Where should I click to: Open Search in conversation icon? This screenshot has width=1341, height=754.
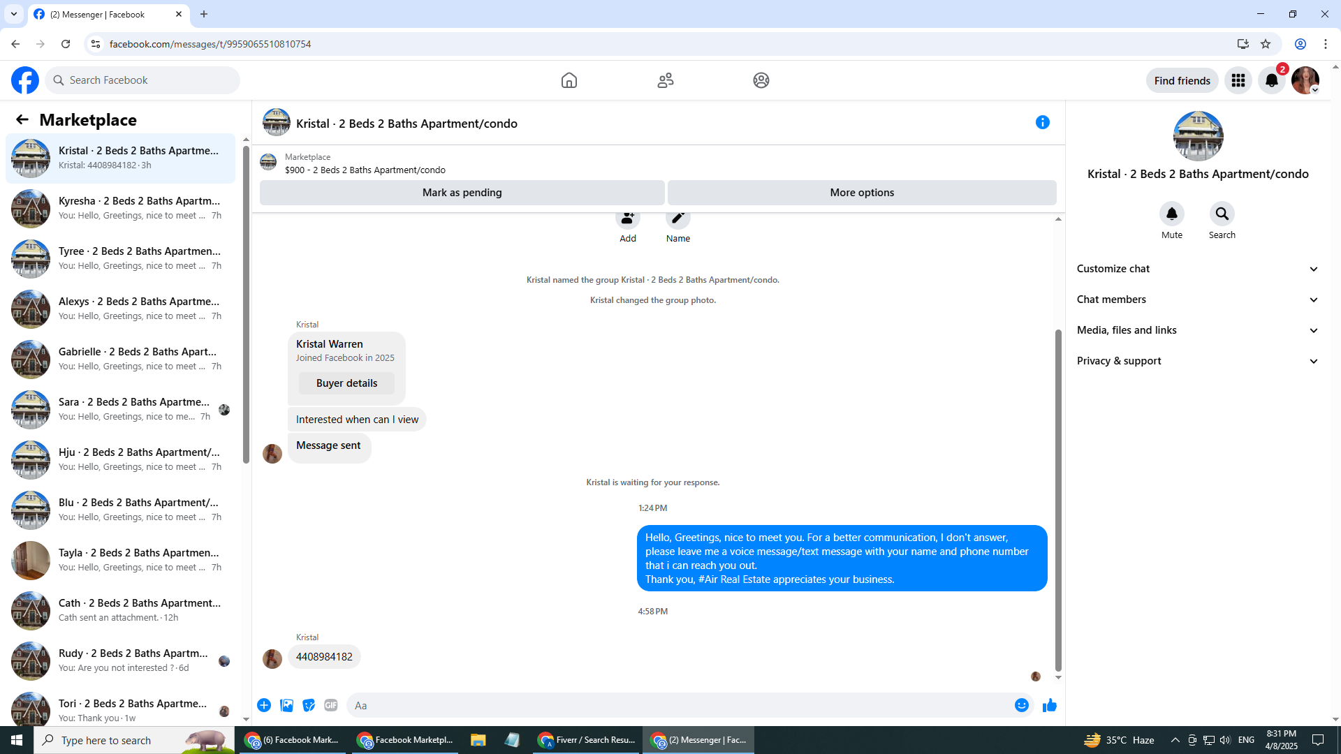click(x=1222, y=214)
